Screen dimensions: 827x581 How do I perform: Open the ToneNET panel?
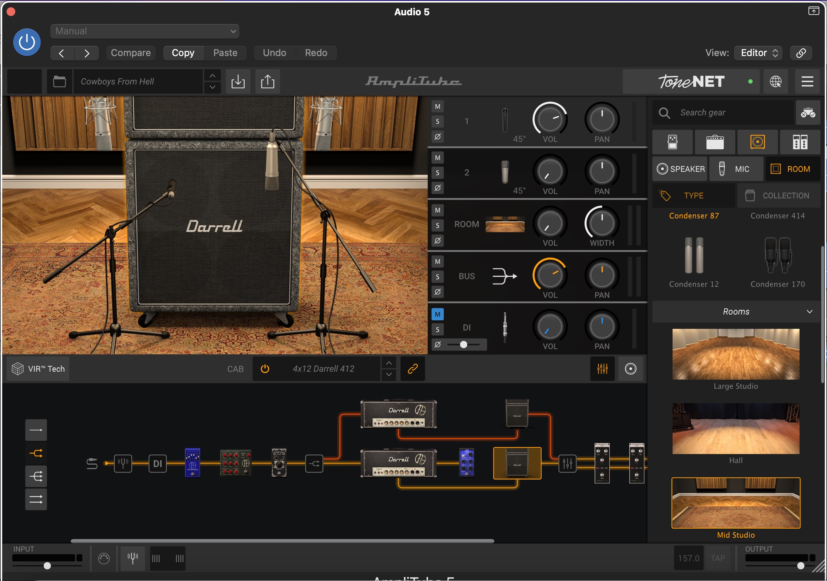click(691, 82)
